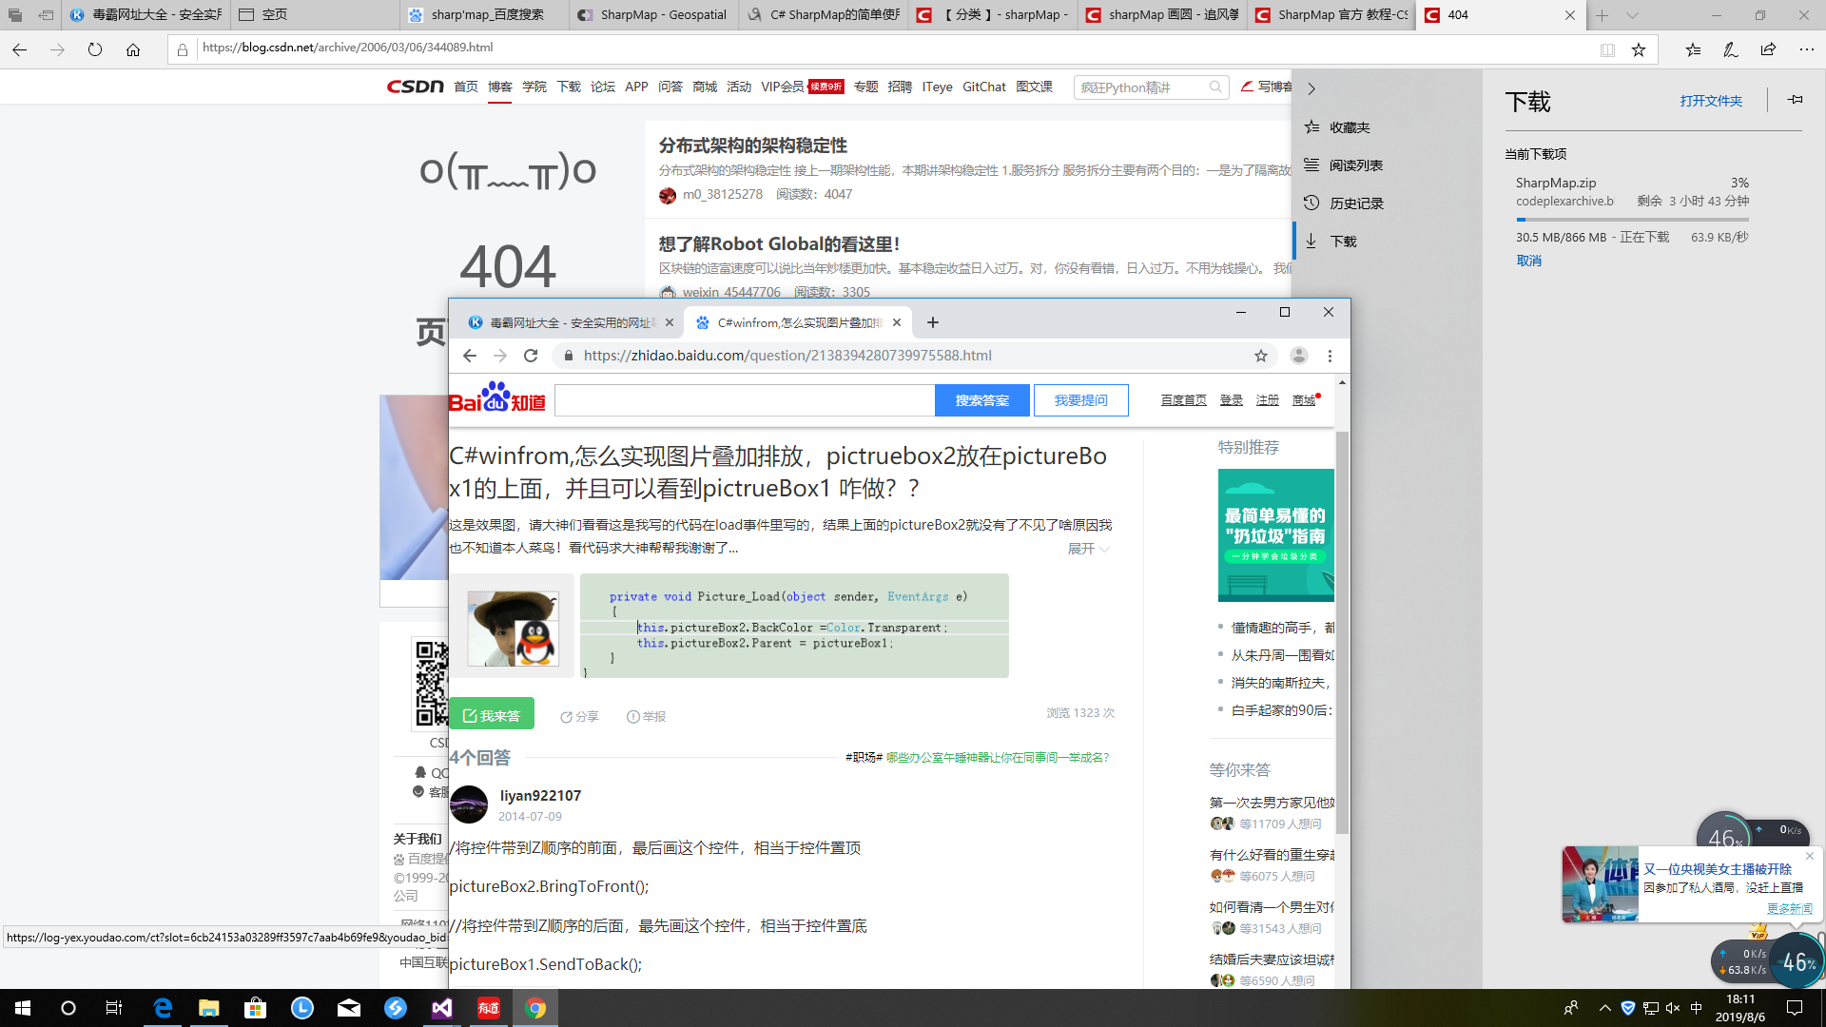Click Edge home button icon
1826x1027 pixels.
point(133,49)
